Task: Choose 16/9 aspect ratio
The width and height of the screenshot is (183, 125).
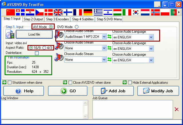Action: coord(31,48)
